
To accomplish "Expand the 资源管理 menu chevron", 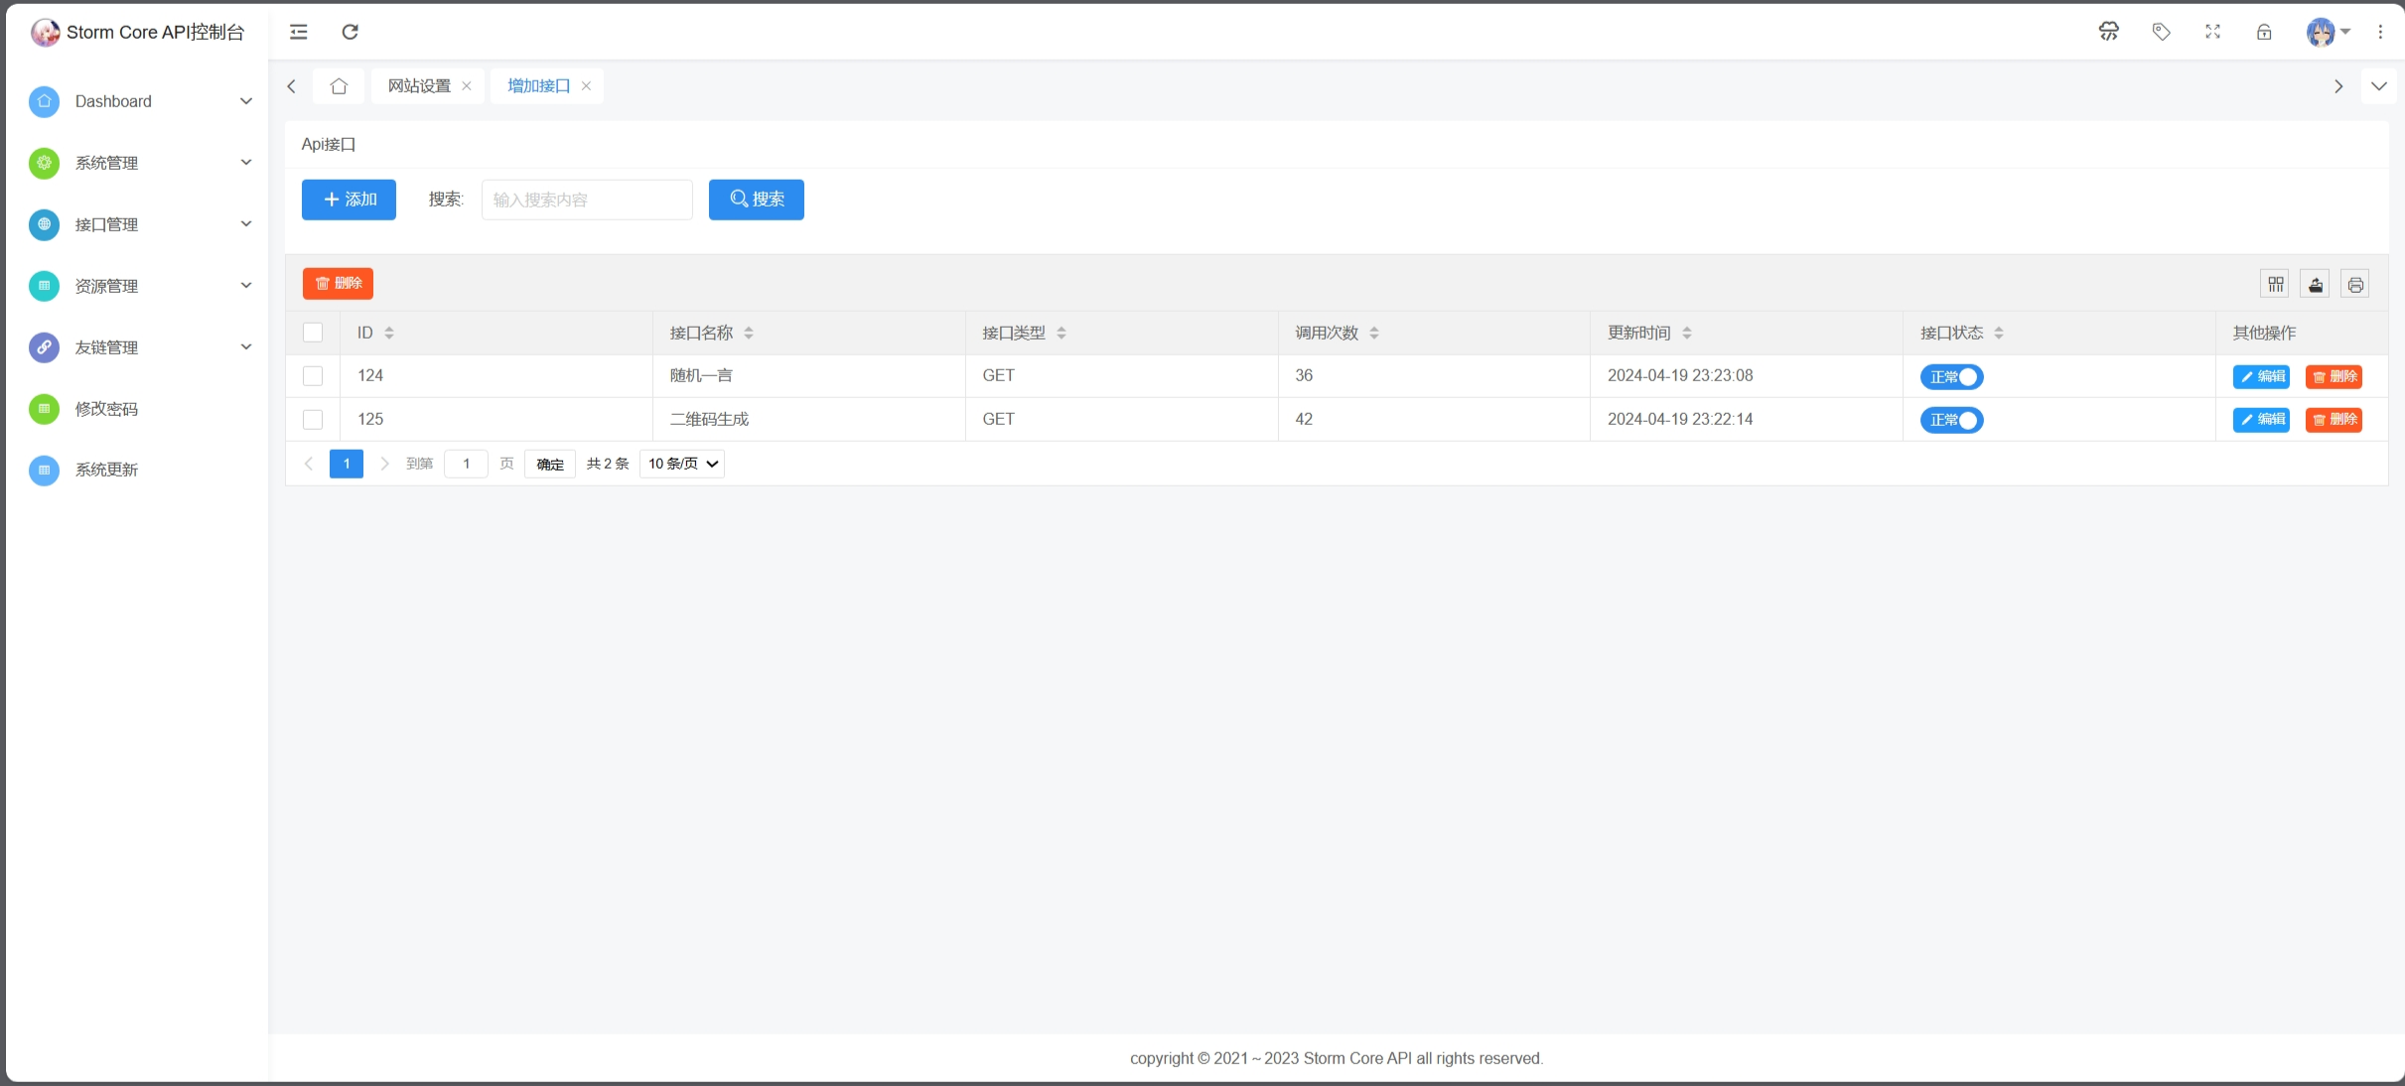I will 246,286.
